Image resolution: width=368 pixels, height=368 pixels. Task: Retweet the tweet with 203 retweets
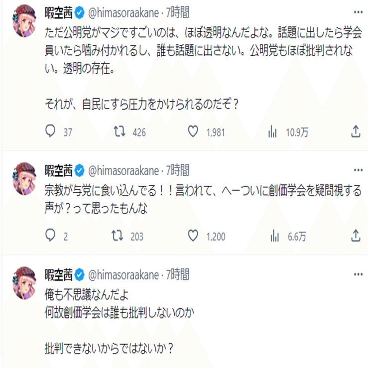point(119,235)
